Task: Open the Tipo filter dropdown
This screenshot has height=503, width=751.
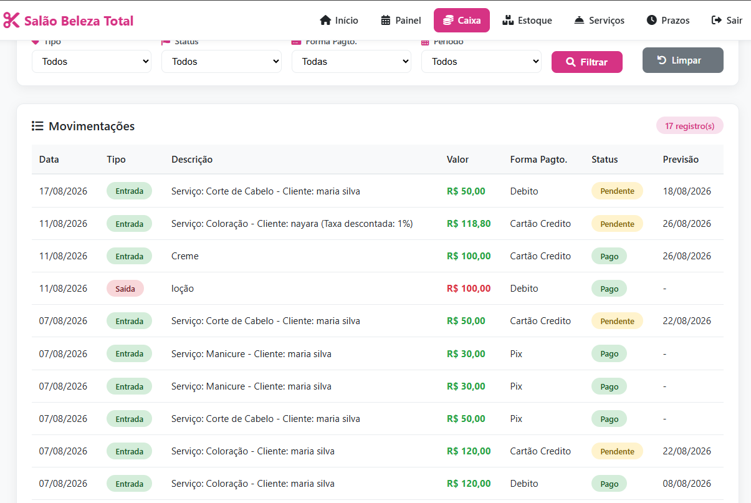Action: [x=92, y=62]
